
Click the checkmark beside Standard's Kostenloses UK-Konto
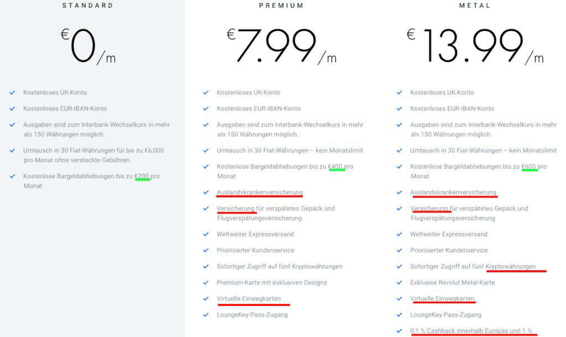(12, 92)
